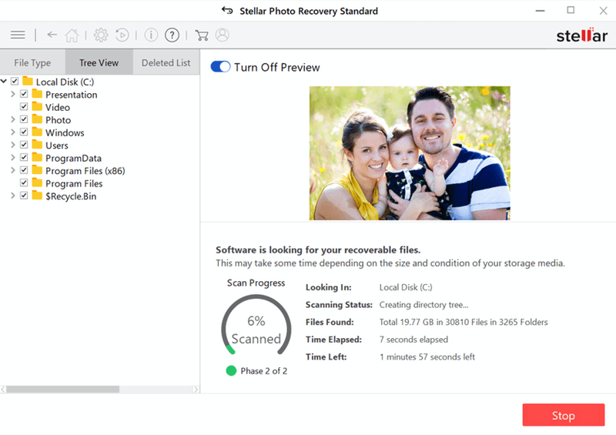Select the Video tree item label
616x435 pixels.
58,107
